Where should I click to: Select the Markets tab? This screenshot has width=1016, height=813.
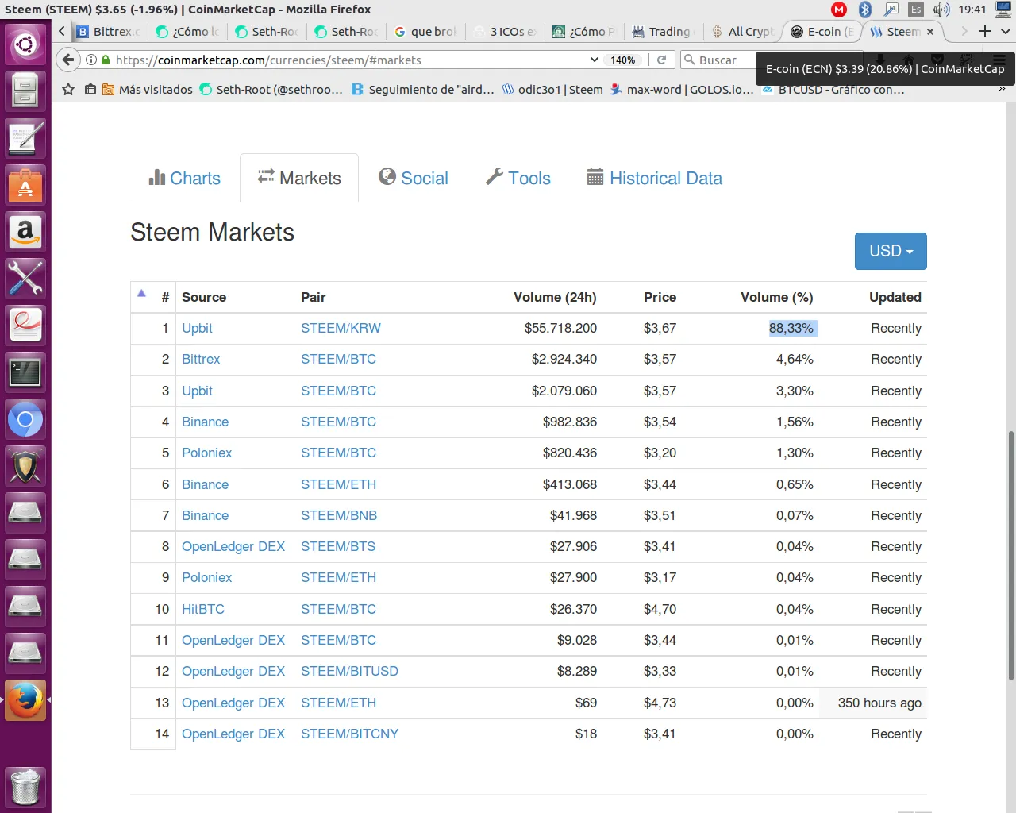299,178
